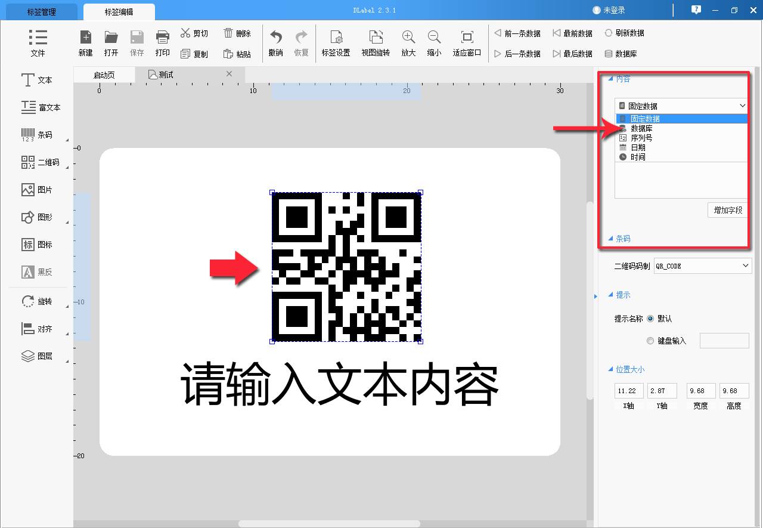The width and height of the screenshot is (763, 528).
Task: Click the 新建 new label icon
Action: pyautogui.click(x=86, y=37)
